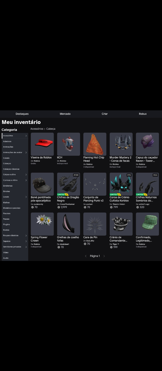The image size is (162, 371).
Task: Open creator victor's ugc link
Action: tap(144, 204)
